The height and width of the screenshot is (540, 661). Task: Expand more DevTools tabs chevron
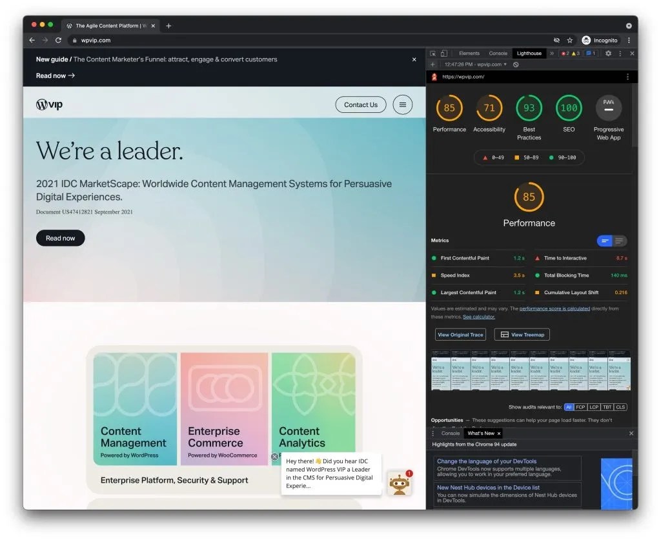point(551,54)
